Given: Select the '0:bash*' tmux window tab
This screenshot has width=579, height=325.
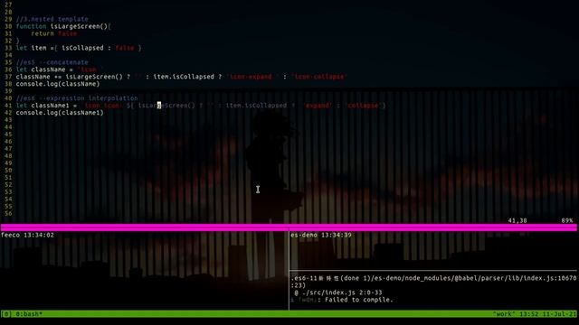Looking at the screenshot, I should click(29, 314).
